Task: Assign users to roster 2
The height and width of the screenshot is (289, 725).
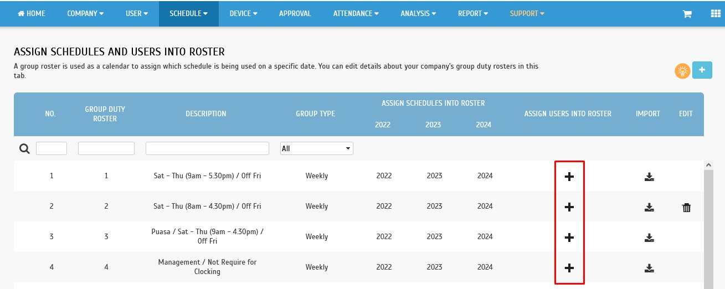Action: point(569,207)
